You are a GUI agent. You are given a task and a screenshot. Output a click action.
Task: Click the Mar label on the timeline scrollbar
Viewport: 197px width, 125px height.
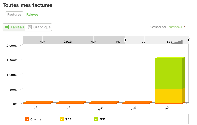click(x=93, y=41)
